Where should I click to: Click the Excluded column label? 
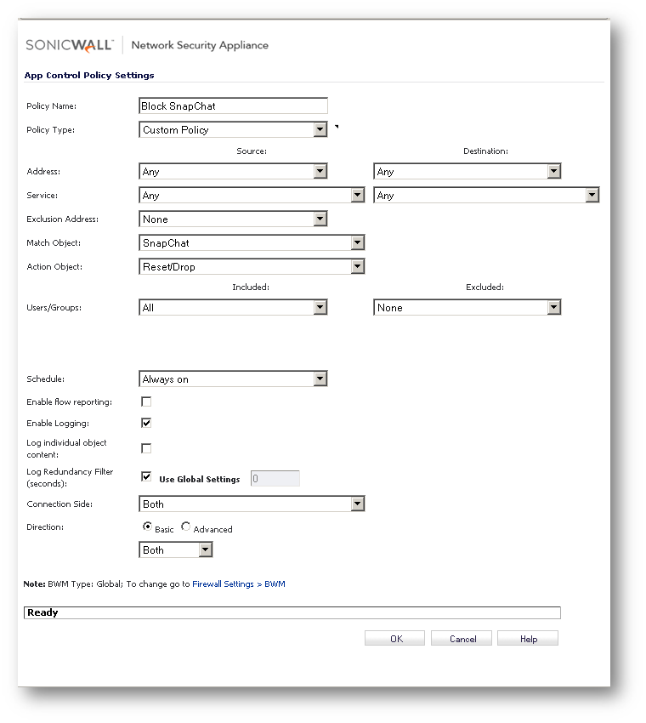[484, 287]
